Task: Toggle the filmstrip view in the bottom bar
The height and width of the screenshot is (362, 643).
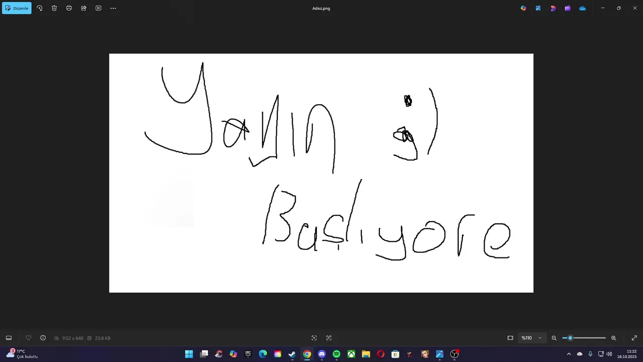Action: (x=9, y=338)
